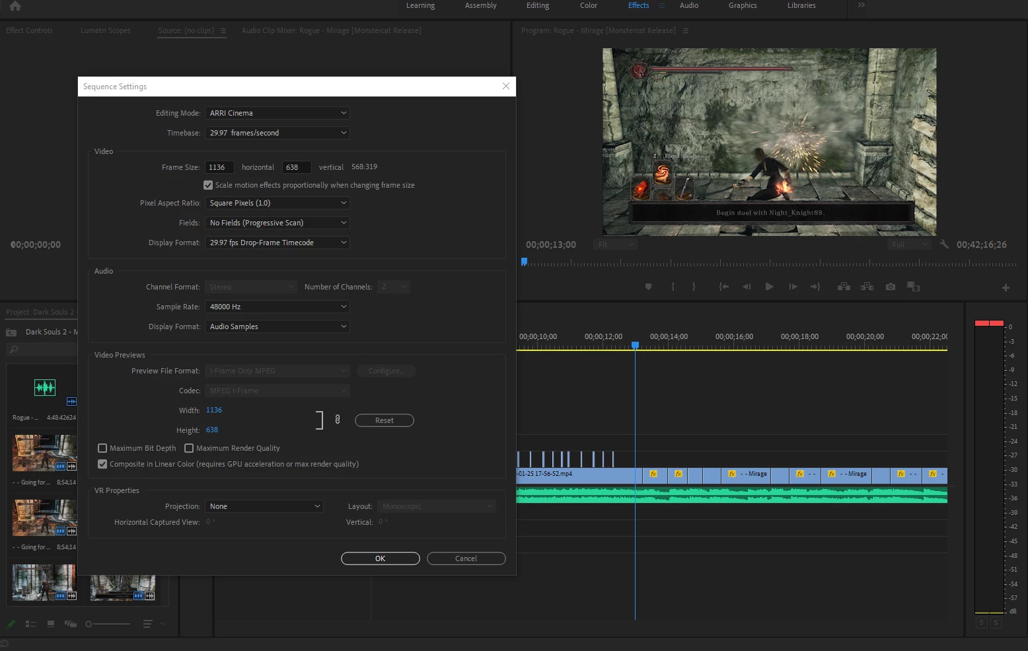Click preview Width value 1136
This screenshot has width=1028, height=651.
click(x=214, y=410)
